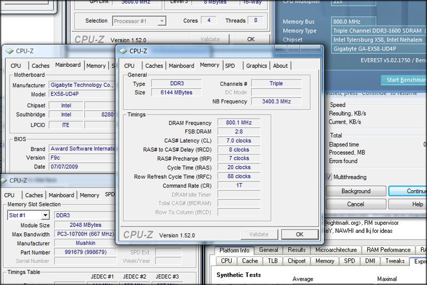Image resolution: width=427 pixels, height=285 pixels.
Task: Switch to the CPU tab in the front CPU-Z window
Action: [129, 66]
